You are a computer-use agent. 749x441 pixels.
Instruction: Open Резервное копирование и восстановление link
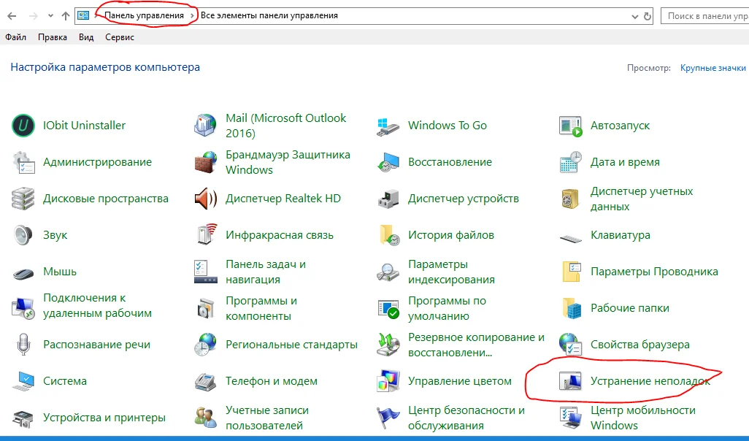point(476,345)
